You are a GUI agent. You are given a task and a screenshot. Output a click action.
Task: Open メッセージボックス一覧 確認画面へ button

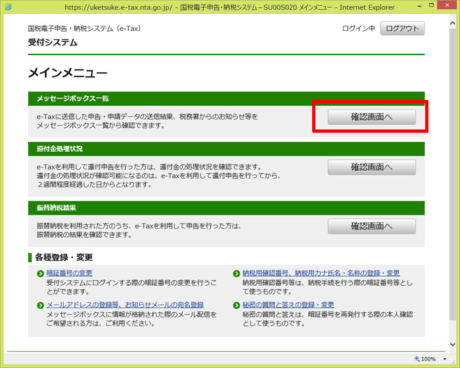point(372,117)
